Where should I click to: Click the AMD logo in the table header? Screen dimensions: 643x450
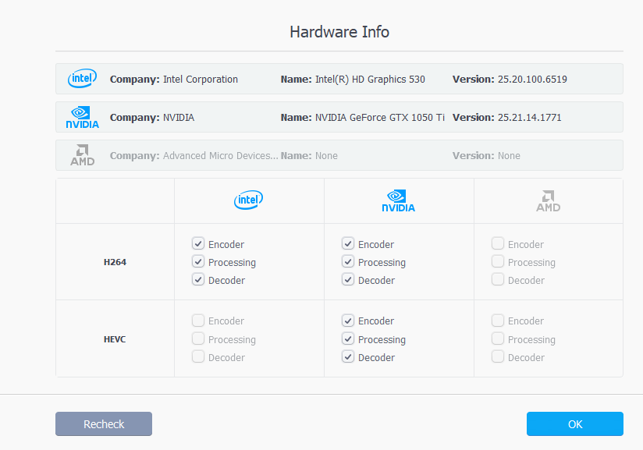click(x=549, y=200)
